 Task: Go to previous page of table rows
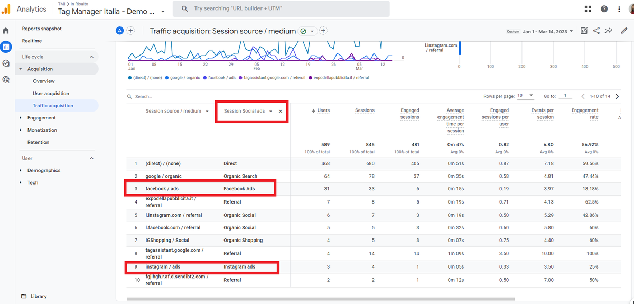pos(583,96)
